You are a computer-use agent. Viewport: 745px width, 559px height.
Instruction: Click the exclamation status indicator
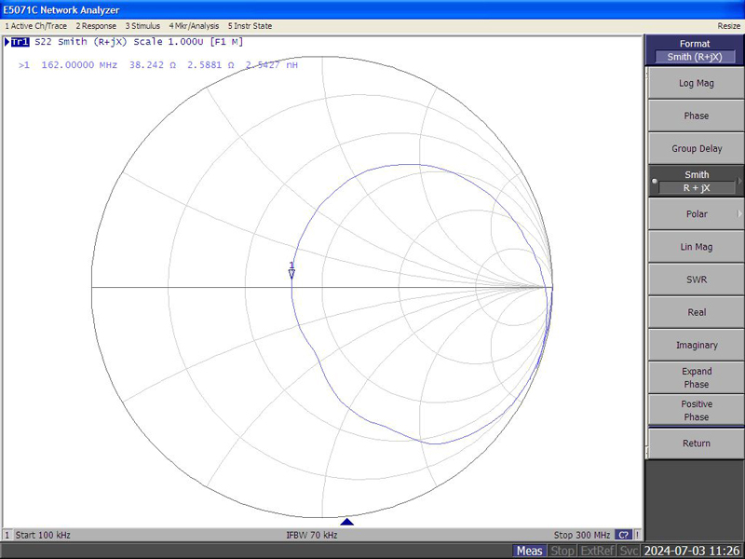point(637,535)
